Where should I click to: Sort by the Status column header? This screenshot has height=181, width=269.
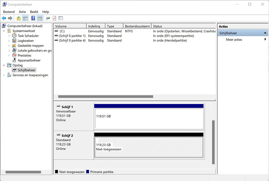(184, 26)
